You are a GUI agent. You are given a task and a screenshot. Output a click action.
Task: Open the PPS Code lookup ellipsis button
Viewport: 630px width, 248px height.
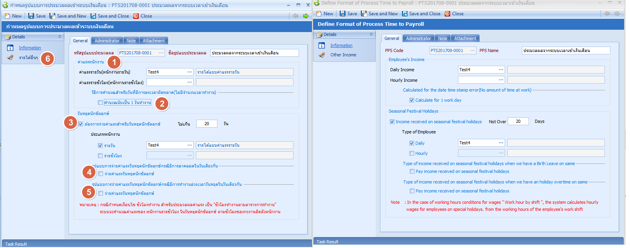tap(472, 51)
